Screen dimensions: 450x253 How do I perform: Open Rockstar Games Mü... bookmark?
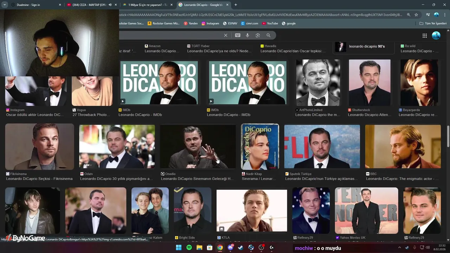164,24
